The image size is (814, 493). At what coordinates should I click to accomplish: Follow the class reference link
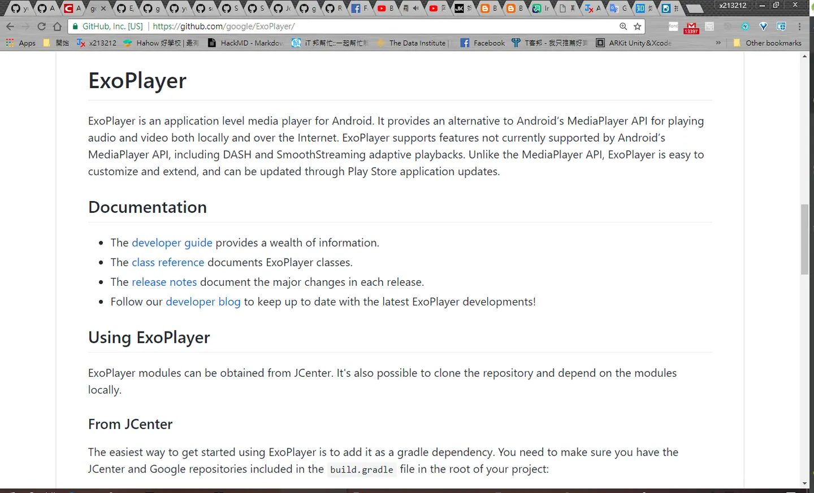tap(168, 263)
